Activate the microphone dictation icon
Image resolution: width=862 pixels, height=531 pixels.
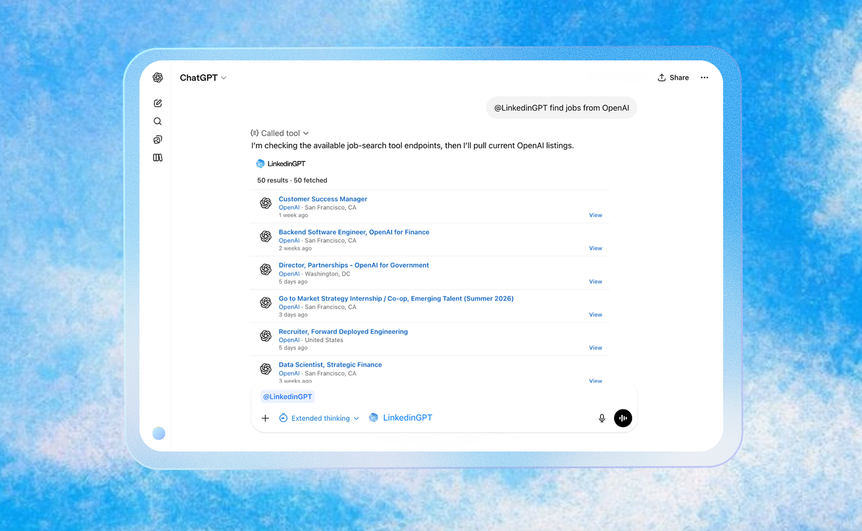(x=602, y=418)
